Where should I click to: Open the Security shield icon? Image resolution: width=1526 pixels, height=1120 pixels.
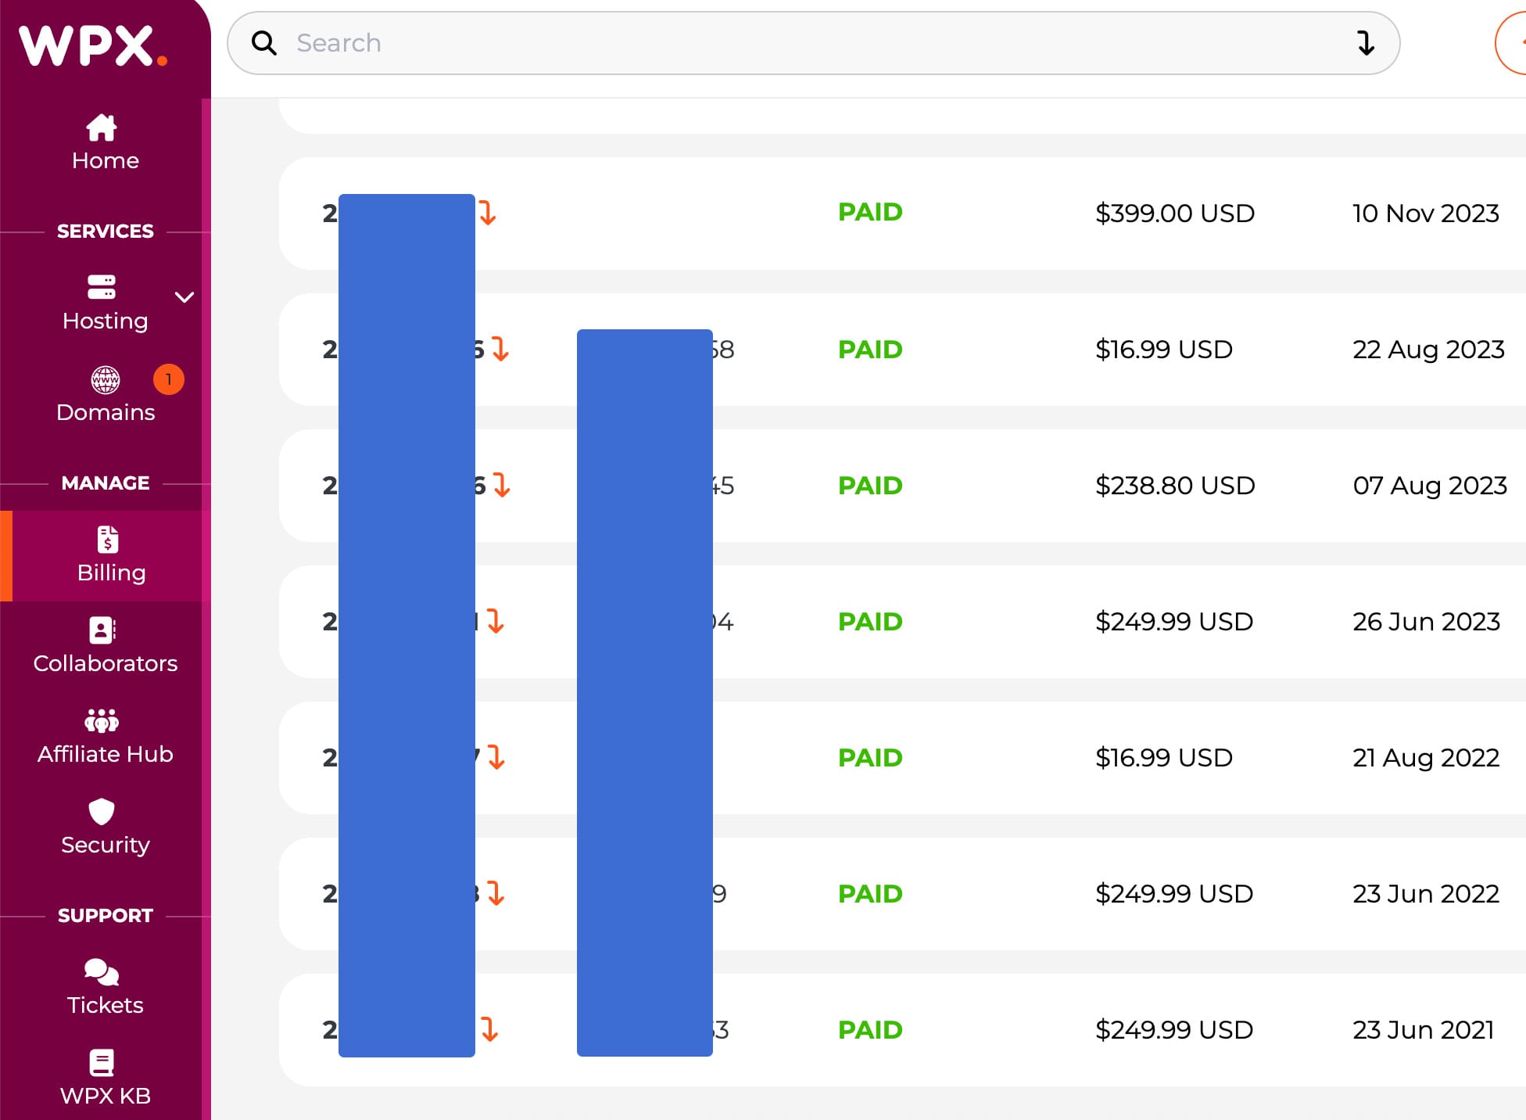102,812
